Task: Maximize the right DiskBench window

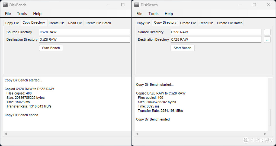Action: [x=254, y=5]
